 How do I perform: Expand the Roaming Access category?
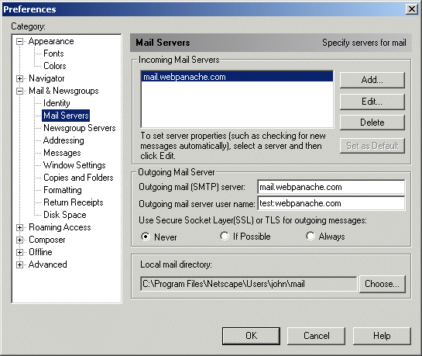click(19, 228)
